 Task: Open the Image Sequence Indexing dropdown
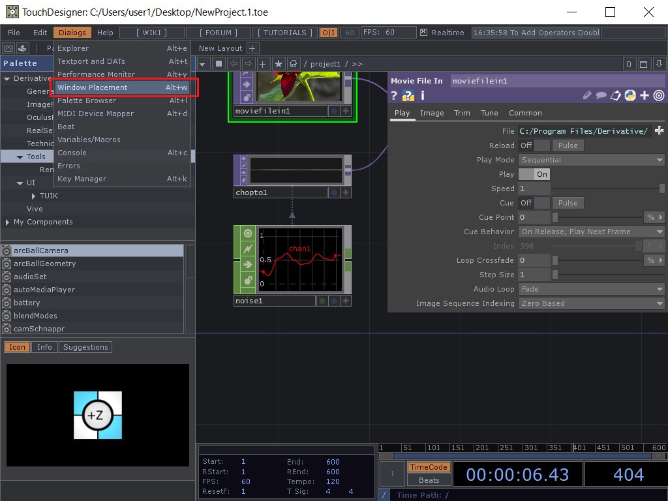(x=590, y=303)
